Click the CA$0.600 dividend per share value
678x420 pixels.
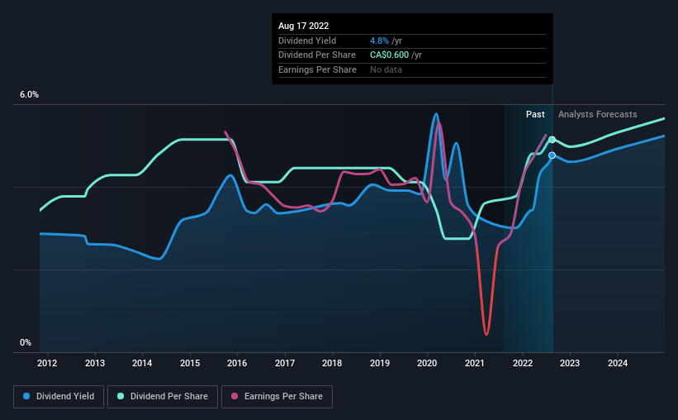(x=389, y=55)
